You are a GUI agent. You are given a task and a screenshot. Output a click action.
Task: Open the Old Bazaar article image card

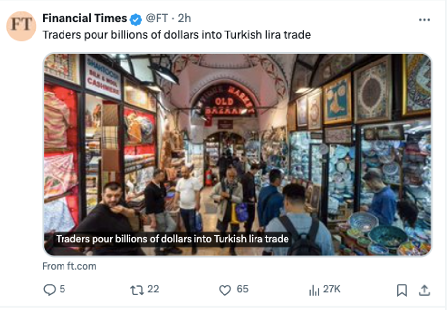point(237,155)
